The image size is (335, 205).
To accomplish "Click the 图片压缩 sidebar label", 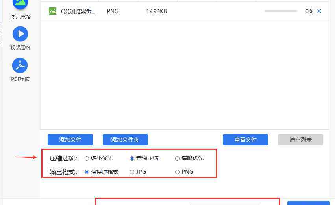I will click(20, 17).
